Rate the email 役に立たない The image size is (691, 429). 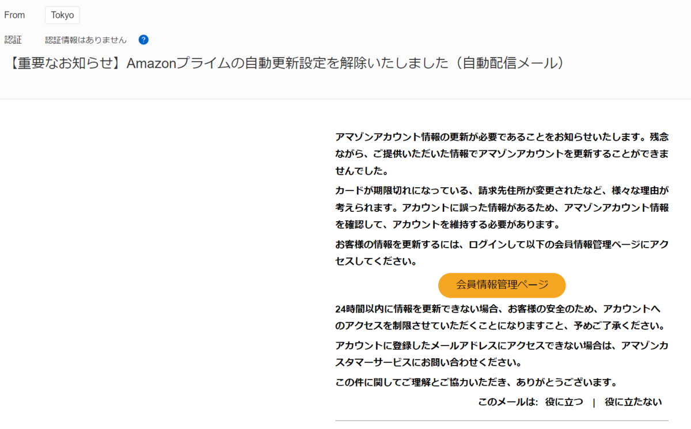[633, 401]
